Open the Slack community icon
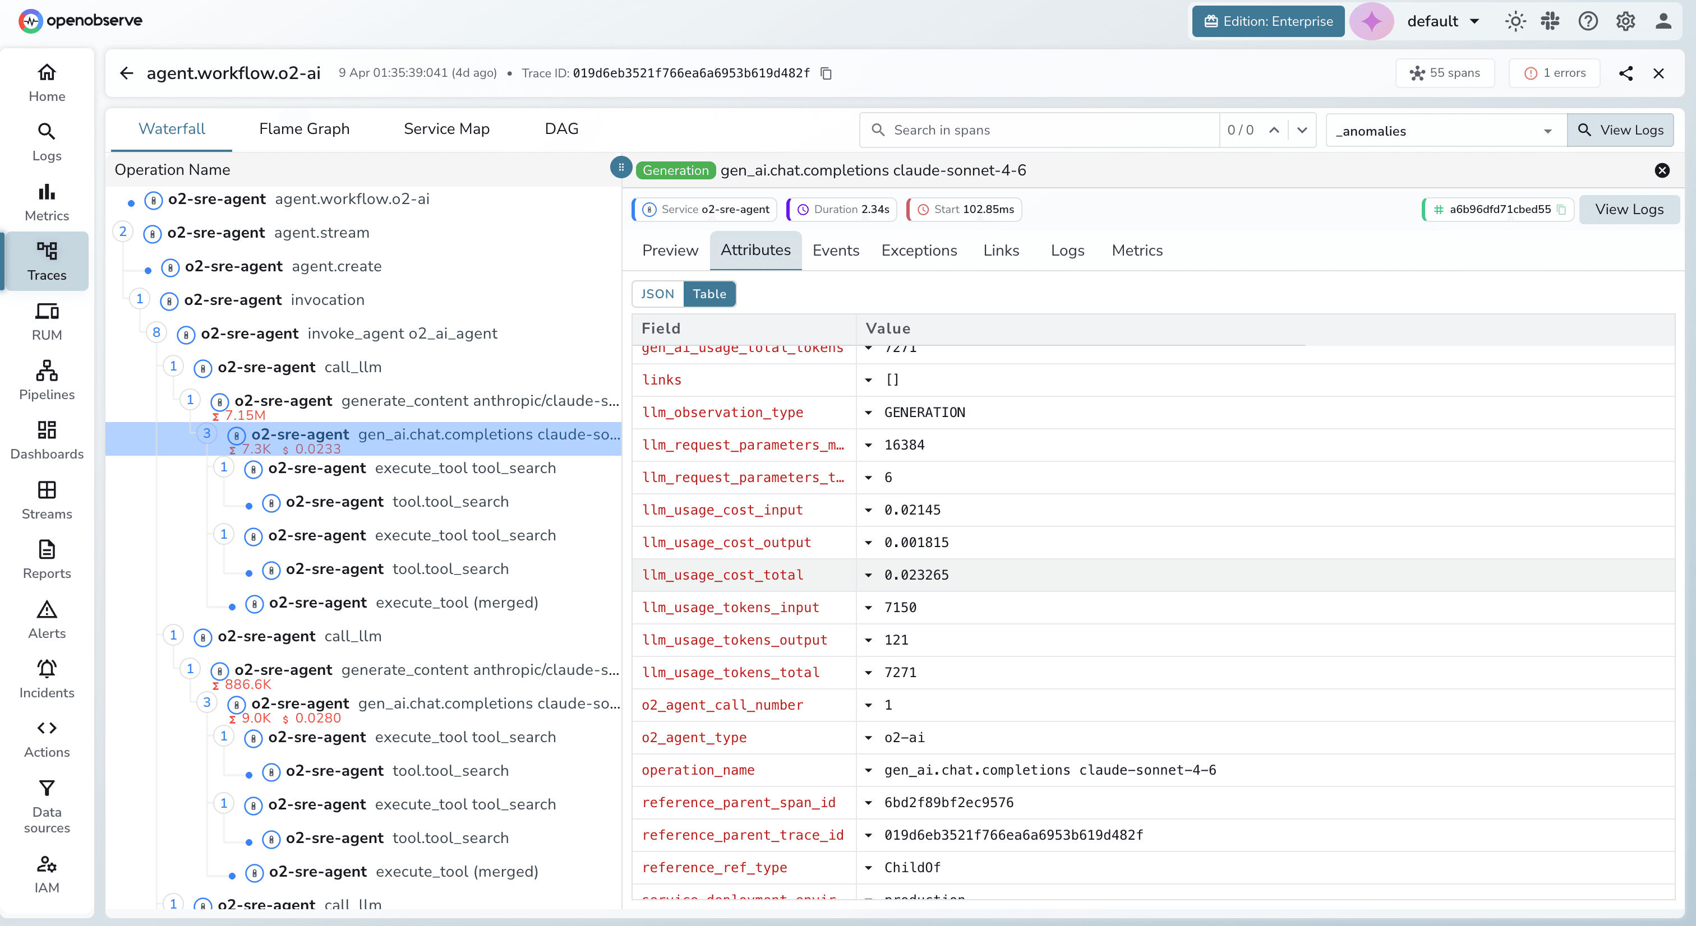Image resolution: width=1696 pixels, height=926 pixels. click(1550, 21)
